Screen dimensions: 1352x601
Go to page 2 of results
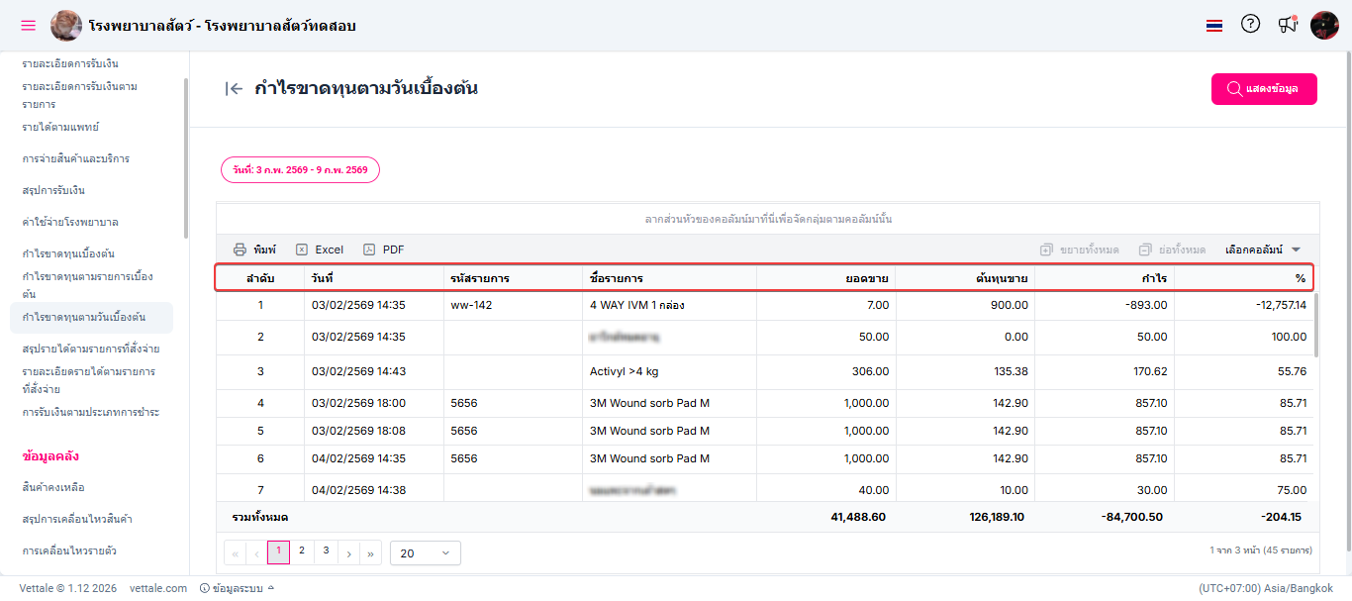302,551
